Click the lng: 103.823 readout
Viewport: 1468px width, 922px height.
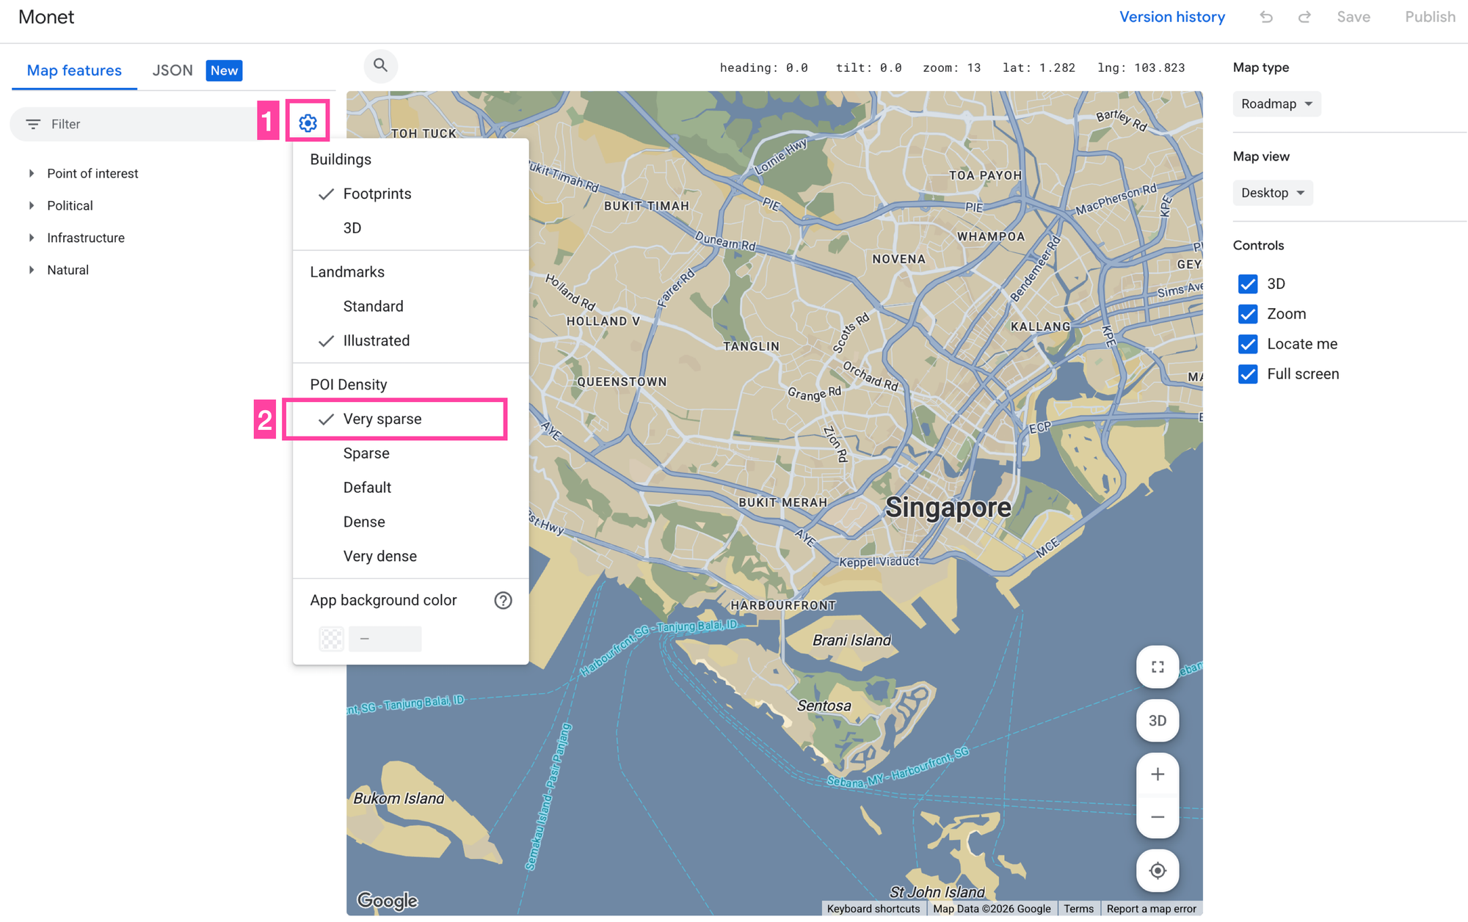coord(1141,67)
